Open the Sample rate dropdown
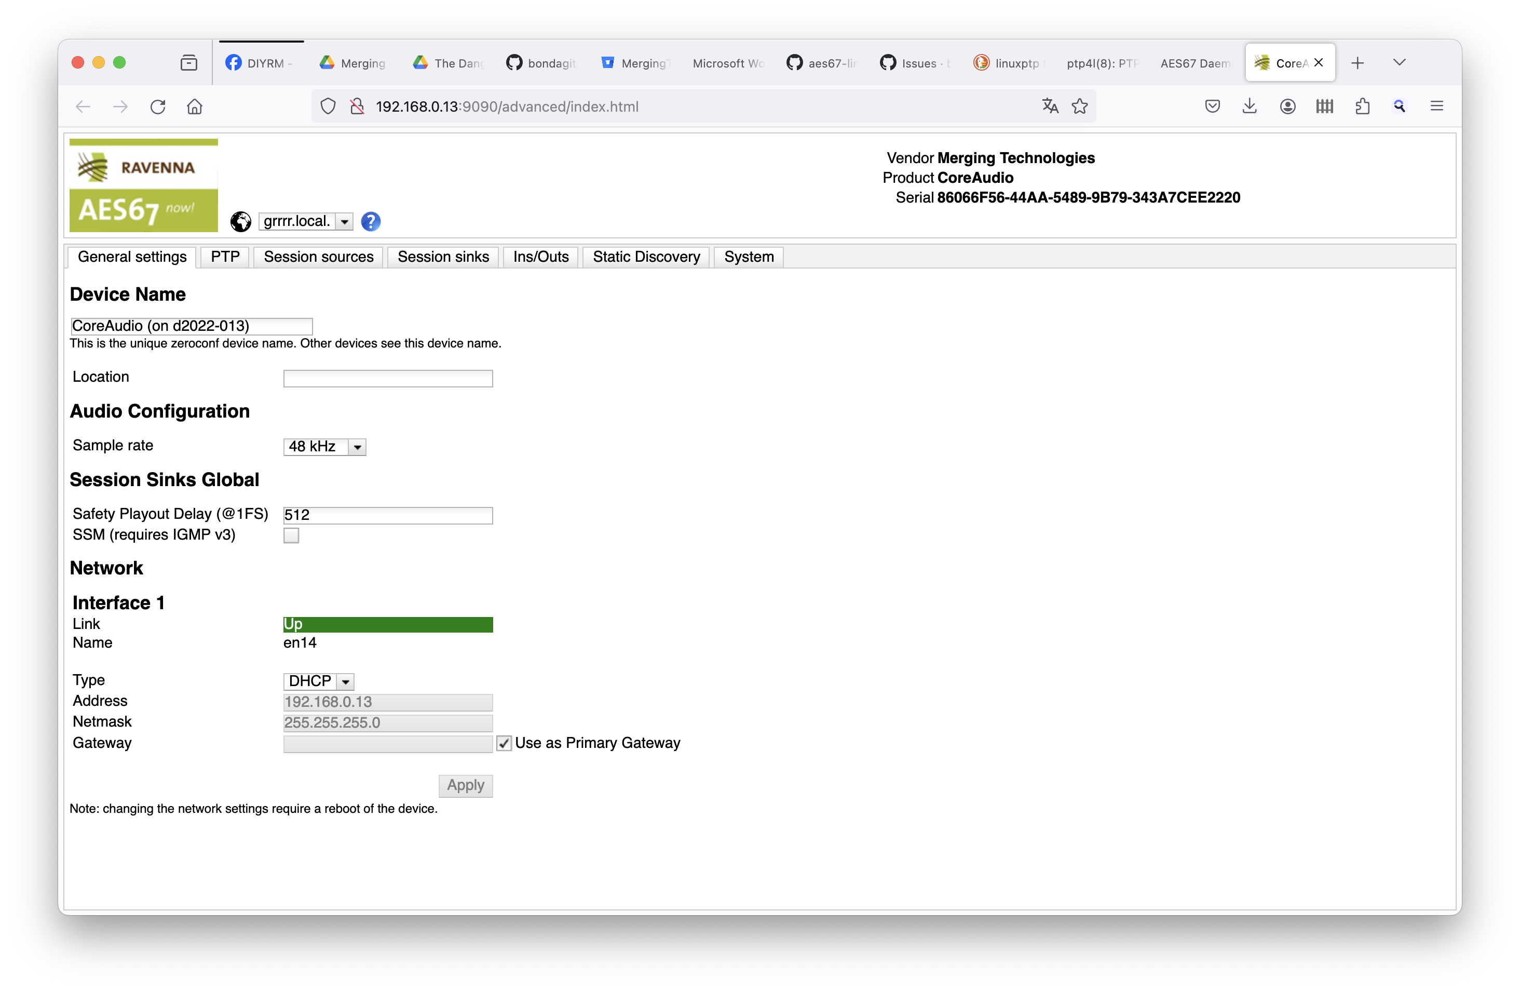This screenshot has height=992, width=1520. [324, 447]
